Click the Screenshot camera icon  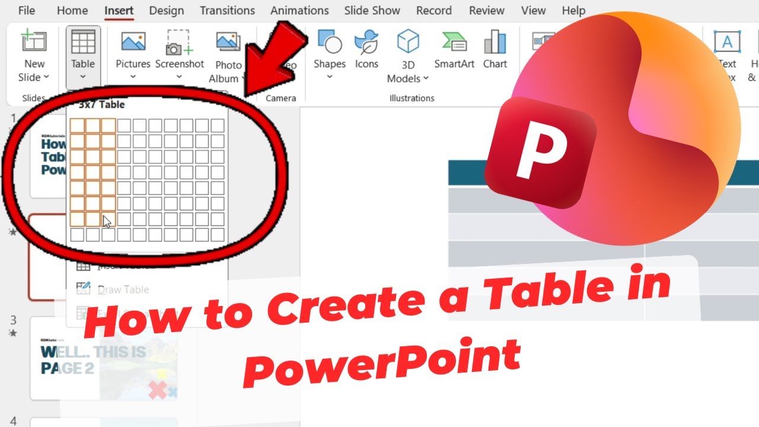coord(178,42)
